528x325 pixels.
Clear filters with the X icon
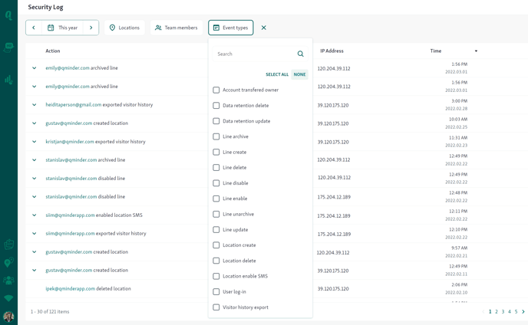click(264, 28)
